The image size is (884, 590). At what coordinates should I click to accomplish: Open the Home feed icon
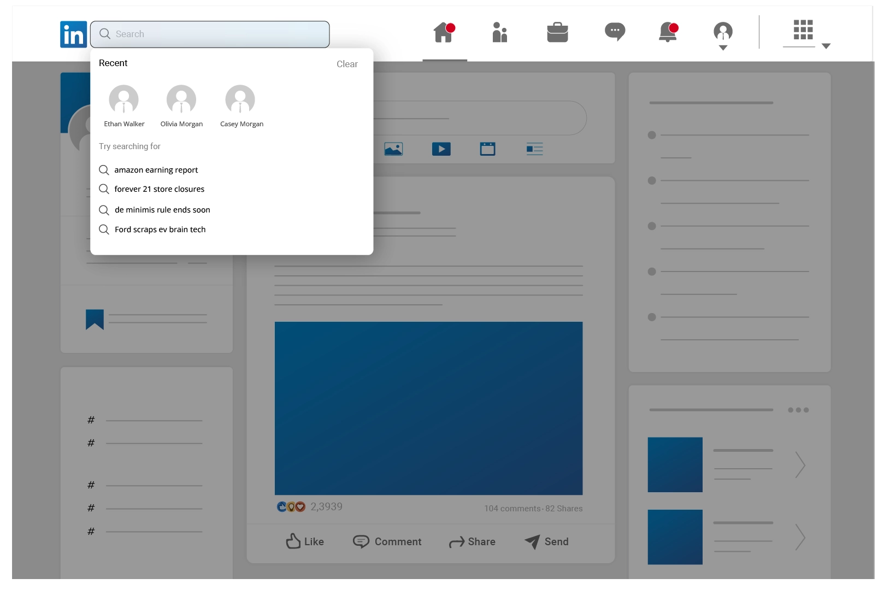444,33
